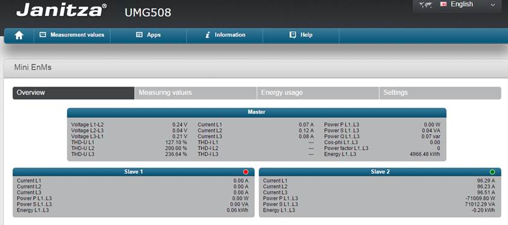Image resolution: width=508 pixels, height=225 pixels.
Task: Click the Master panel header
Action: 257,112
